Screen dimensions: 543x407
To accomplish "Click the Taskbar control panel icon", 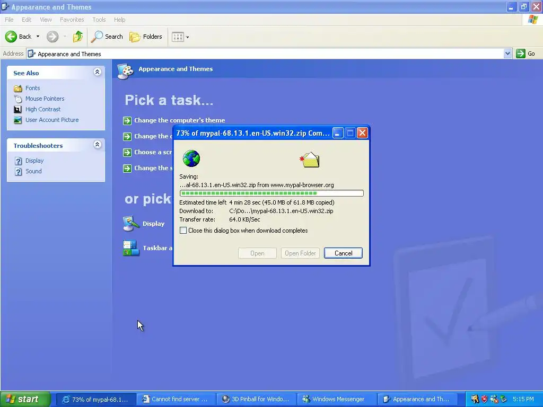I will click(x=131, y=248).
